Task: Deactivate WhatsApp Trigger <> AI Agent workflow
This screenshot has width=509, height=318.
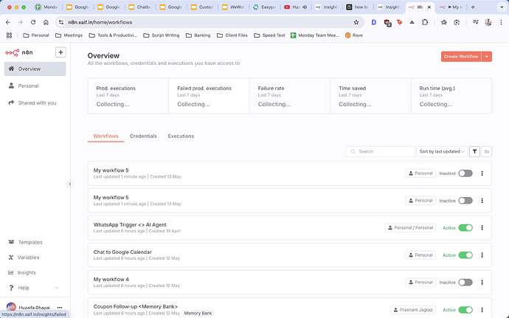Action: (465, 228)
